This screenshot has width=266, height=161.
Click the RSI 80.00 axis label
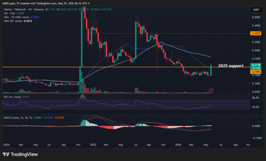(256, 98)
